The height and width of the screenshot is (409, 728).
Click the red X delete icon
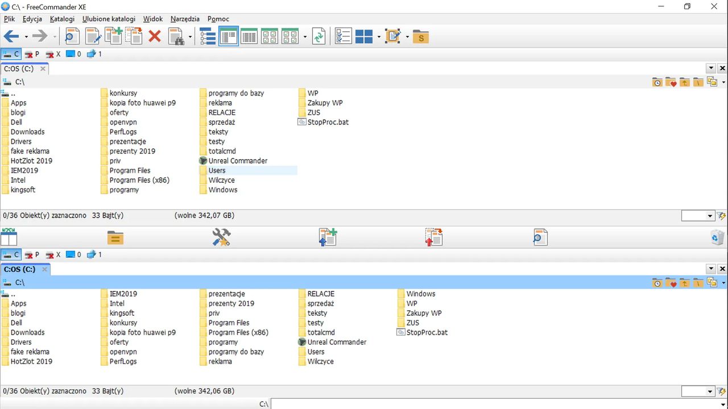coord(155,37)
